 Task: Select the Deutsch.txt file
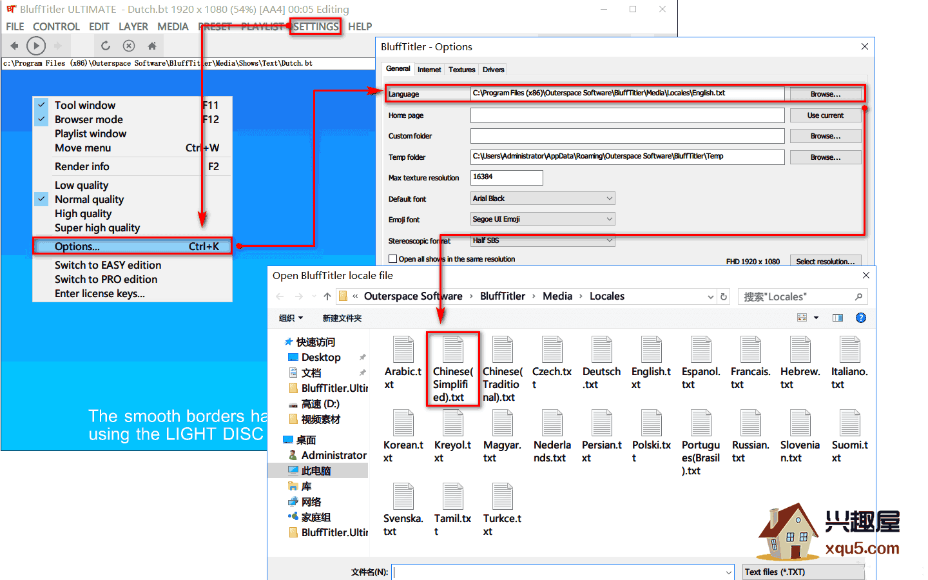coord(601,363)
